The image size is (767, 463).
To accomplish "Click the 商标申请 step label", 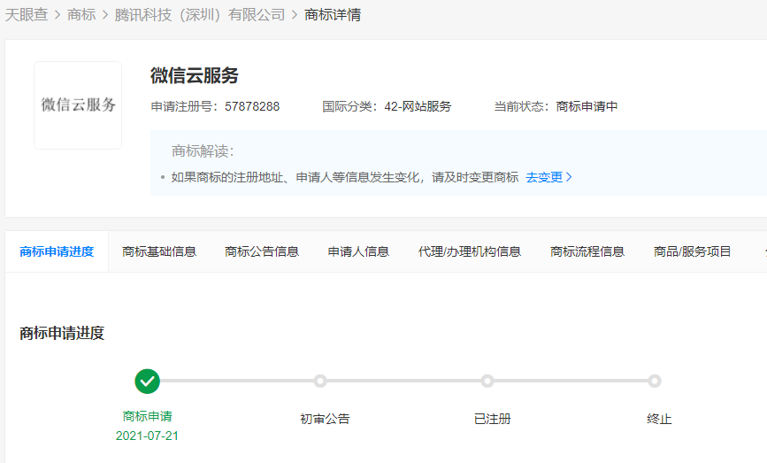I will click(x=147, y=416).
